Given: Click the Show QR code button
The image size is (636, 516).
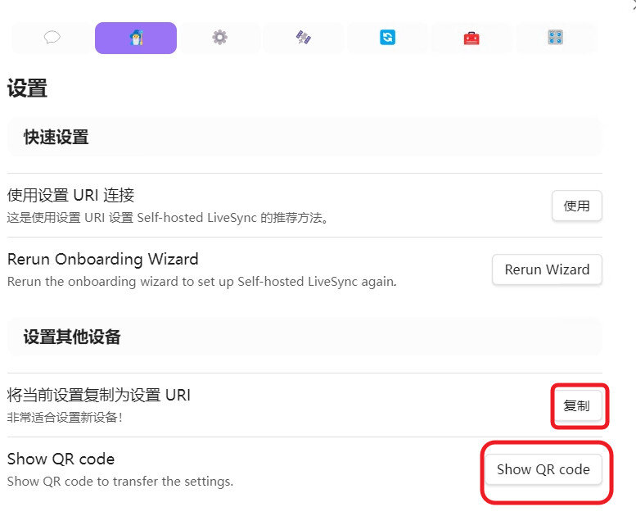Looking at the screenshot, I should click(x=544, y=469).
